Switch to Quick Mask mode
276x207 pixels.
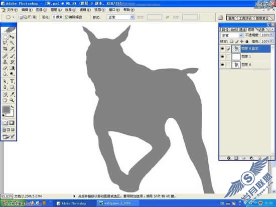(x=12, y=123)
